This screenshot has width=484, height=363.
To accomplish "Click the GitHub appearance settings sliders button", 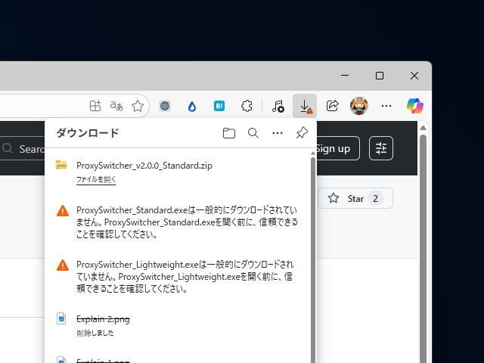I will 381,148.
